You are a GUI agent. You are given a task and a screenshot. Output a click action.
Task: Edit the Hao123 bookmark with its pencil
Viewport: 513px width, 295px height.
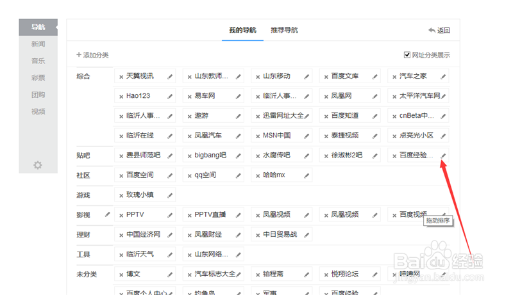point(170,96)
